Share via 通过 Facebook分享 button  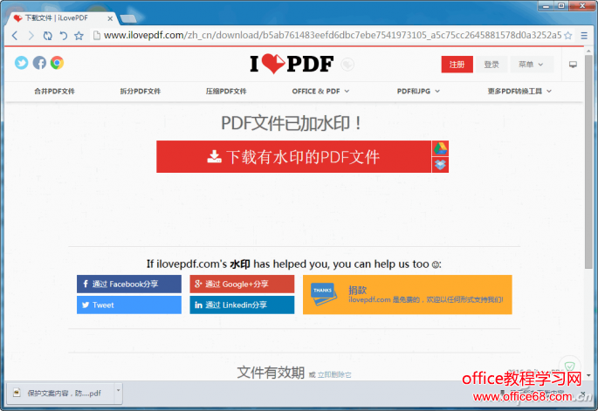tap(129, 284)
